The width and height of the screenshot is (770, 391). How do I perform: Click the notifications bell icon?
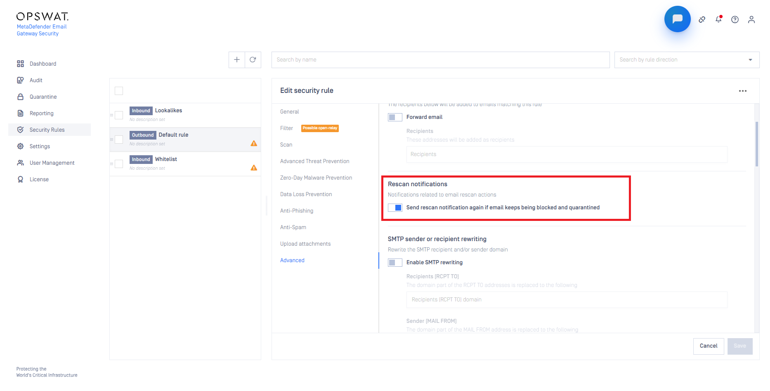tap(718, 19)
